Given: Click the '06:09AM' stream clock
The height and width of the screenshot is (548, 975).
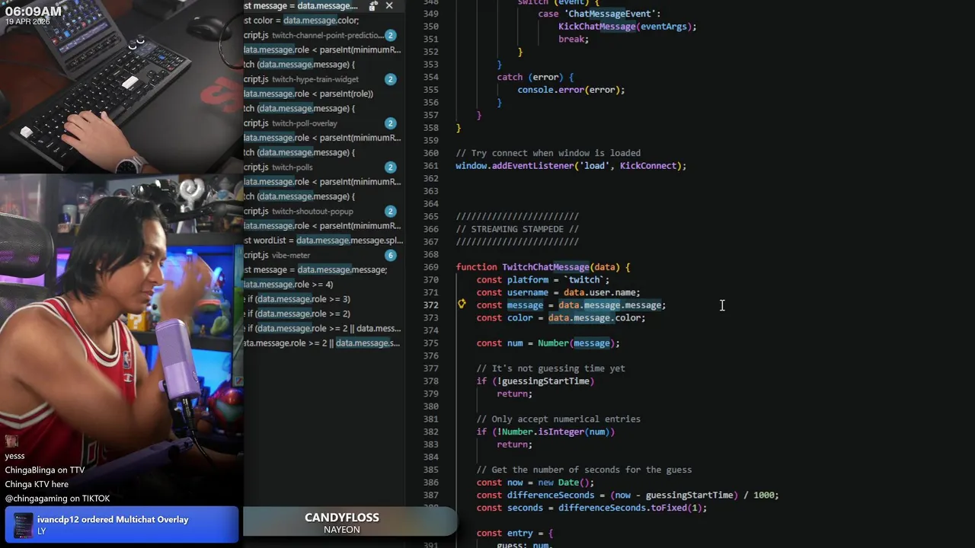Looking at the screenshot, I should pos(34,11).
